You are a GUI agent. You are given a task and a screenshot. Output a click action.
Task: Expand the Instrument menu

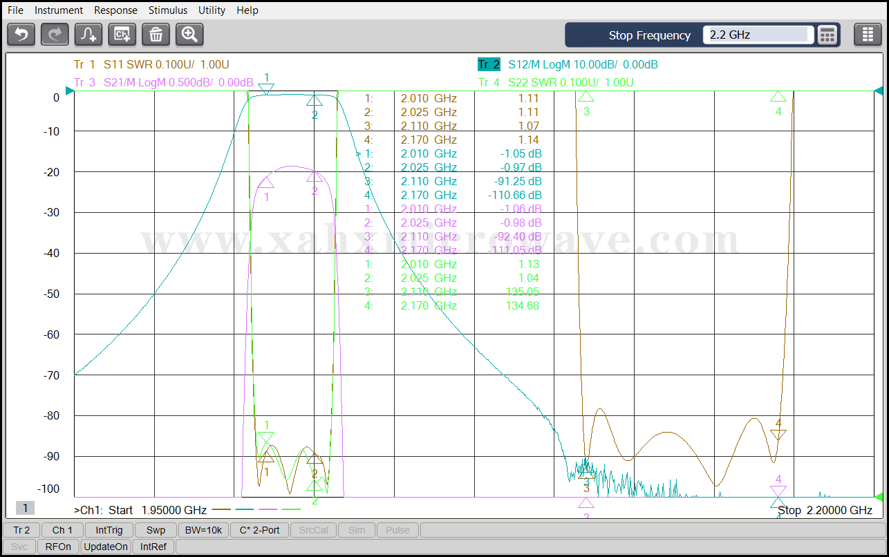(x=59, y=10)
